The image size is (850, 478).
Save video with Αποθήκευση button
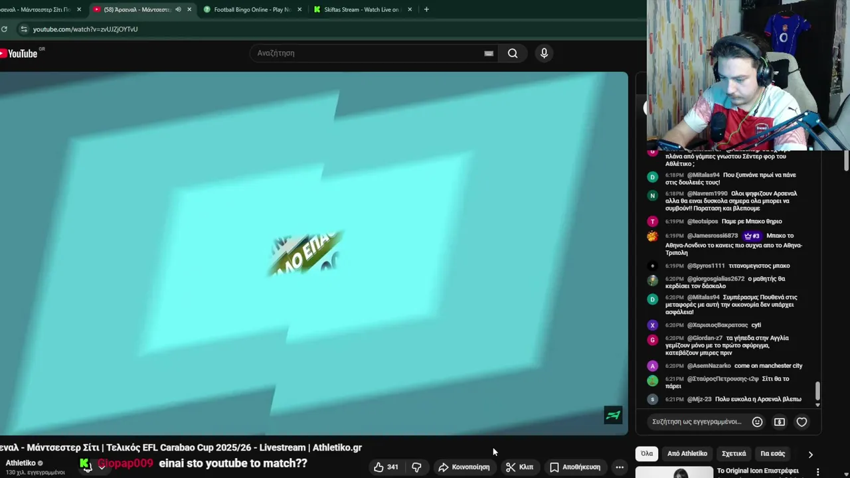pos(575,467)
